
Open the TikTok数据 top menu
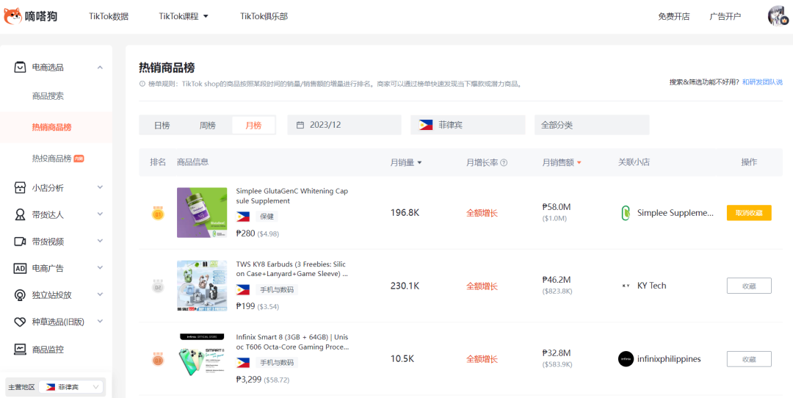click(x=109, y=16)
